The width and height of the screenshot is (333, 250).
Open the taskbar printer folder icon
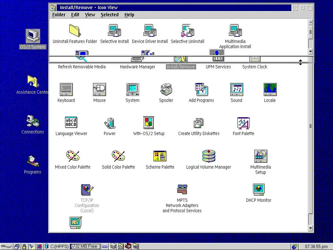tap(121, 246)
